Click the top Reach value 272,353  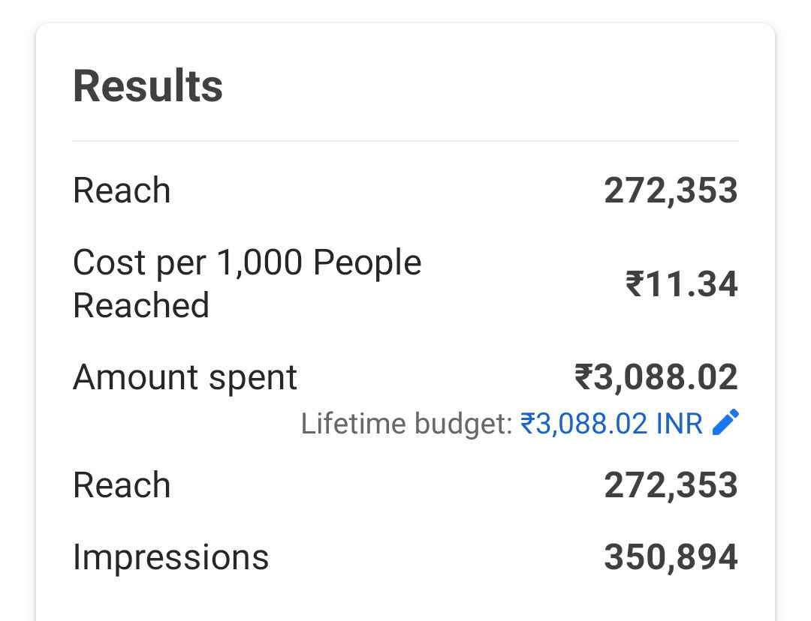(x=671, y=190)
